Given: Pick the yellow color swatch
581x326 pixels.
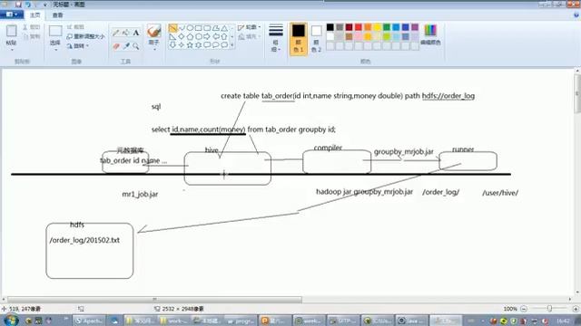Looking at the screenshot, I should 378,27.
